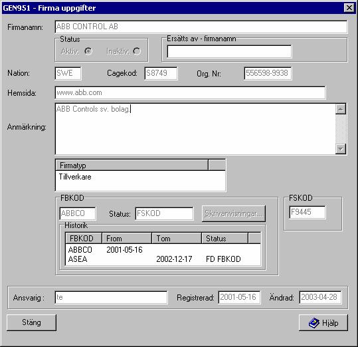The image size is (358, 347).
Task: Click the Cagekod field
Action: point(161,73)
